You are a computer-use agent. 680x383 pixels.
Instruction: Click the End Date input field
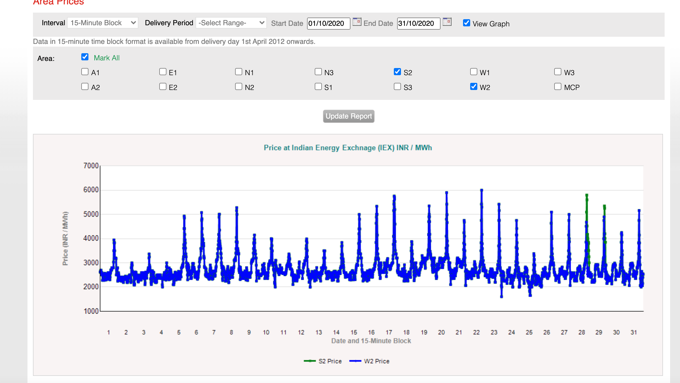point(419,23)
